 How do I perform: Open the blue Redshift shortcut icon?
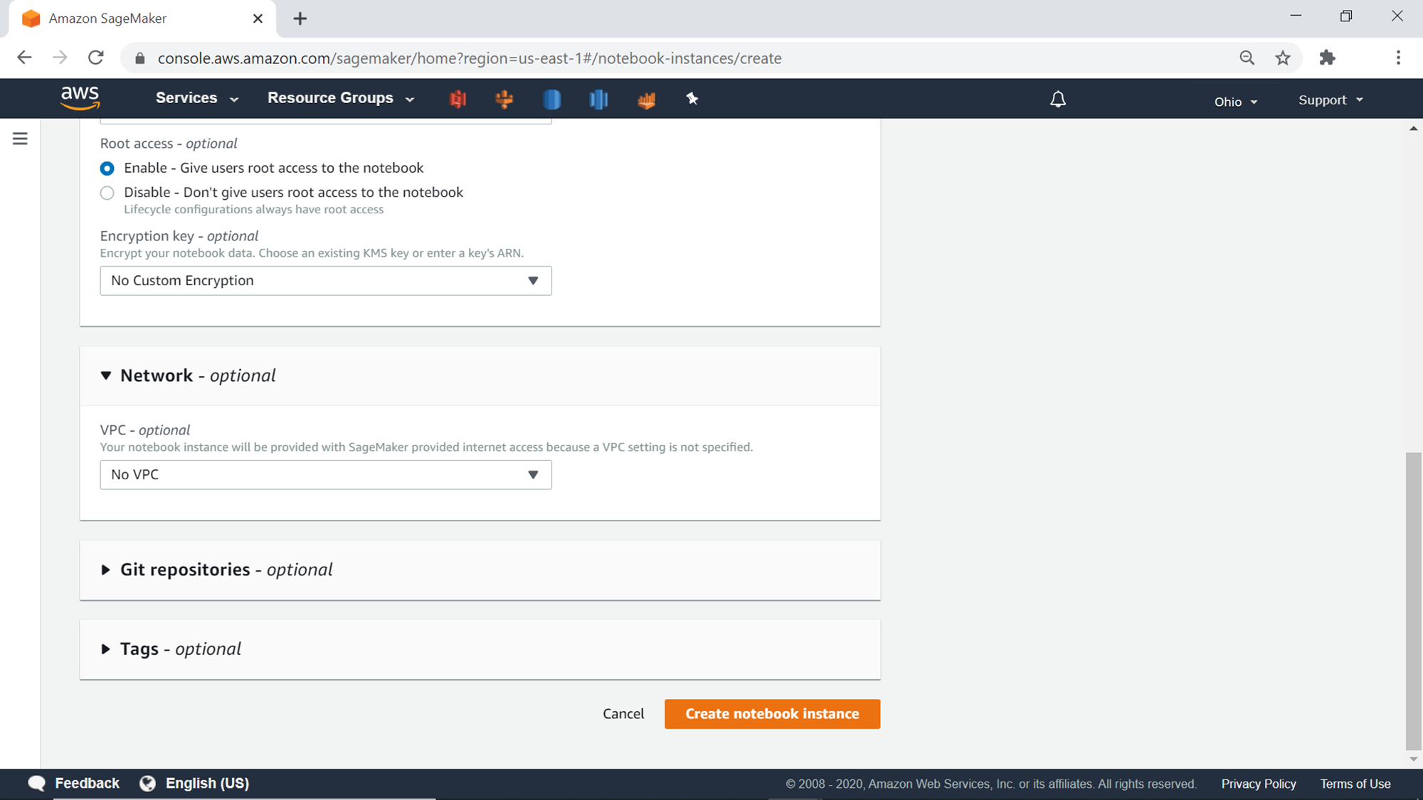[x=598, y=99]
